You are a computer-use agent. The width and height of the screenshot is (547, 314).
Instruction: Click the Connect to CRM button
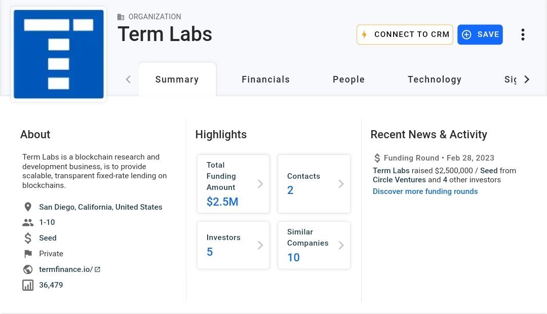(405, 34)
